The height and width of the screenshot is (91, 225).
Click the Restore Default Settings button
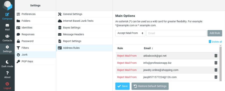click(x=150, y=86)
